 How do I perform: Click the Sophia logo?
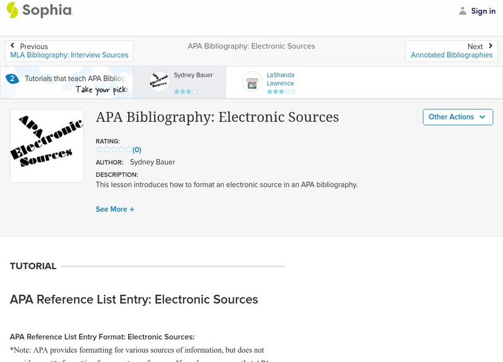39,11
